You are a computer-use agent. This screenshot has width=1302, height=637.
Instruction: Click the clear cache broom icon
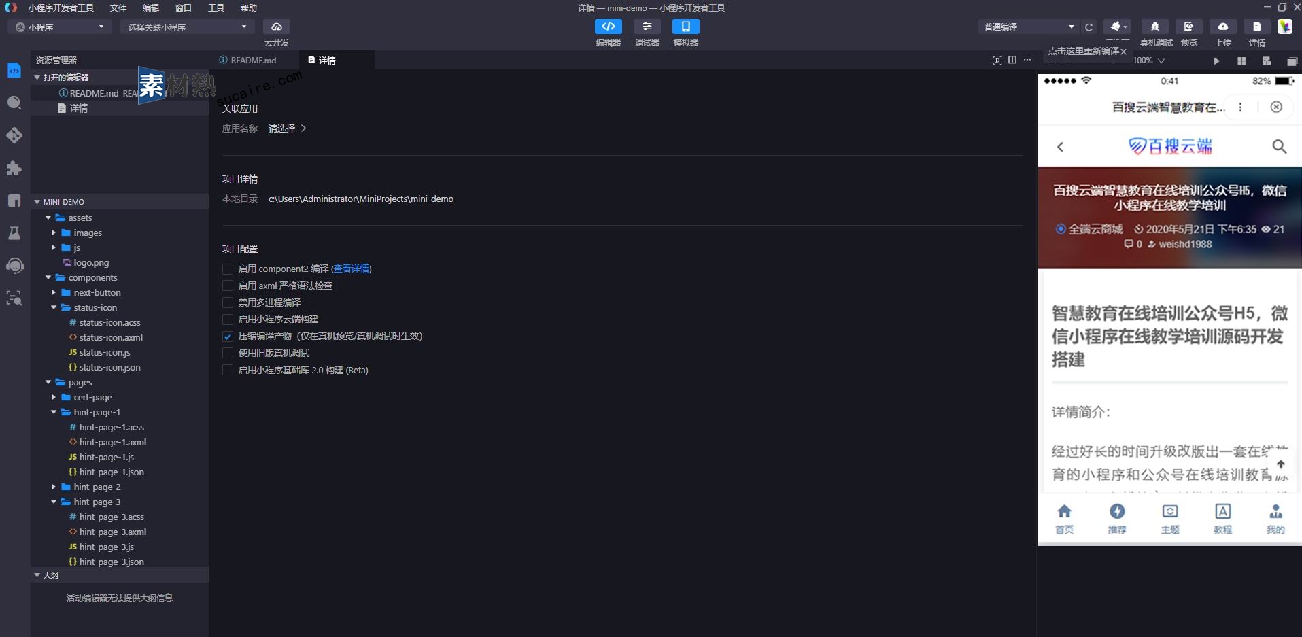point(1116,27)
